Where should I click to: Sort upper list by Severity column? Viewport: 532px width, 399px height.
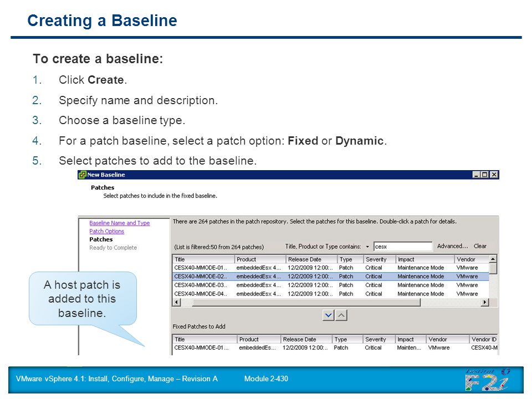click(x=379, y=259)
